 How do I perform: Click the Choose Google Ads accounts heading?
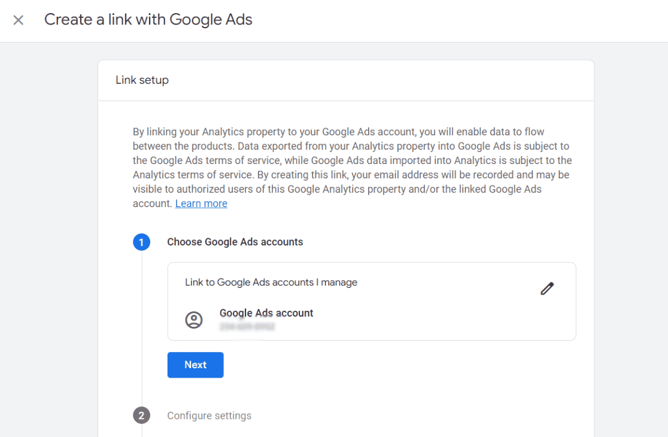[235, 242]
